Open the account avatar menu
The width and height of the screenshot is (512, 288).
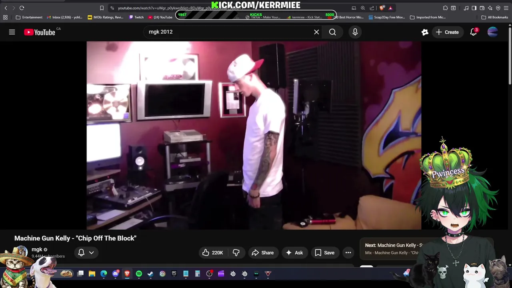click(493, 32)
